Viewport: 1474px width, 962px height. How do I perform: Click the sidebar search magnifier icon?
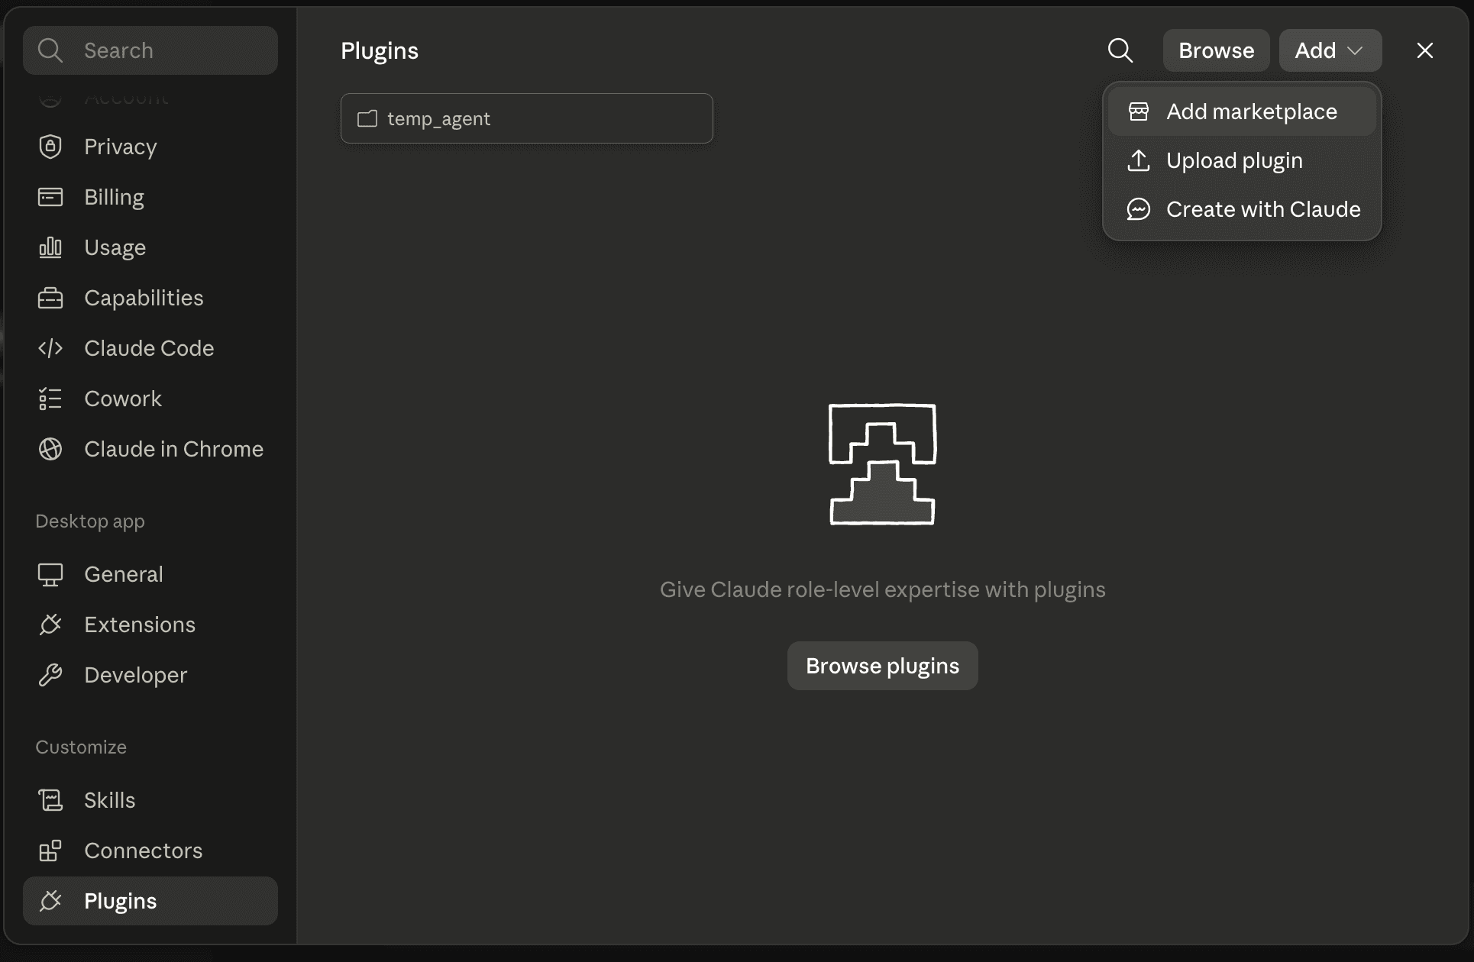[50, 50]
